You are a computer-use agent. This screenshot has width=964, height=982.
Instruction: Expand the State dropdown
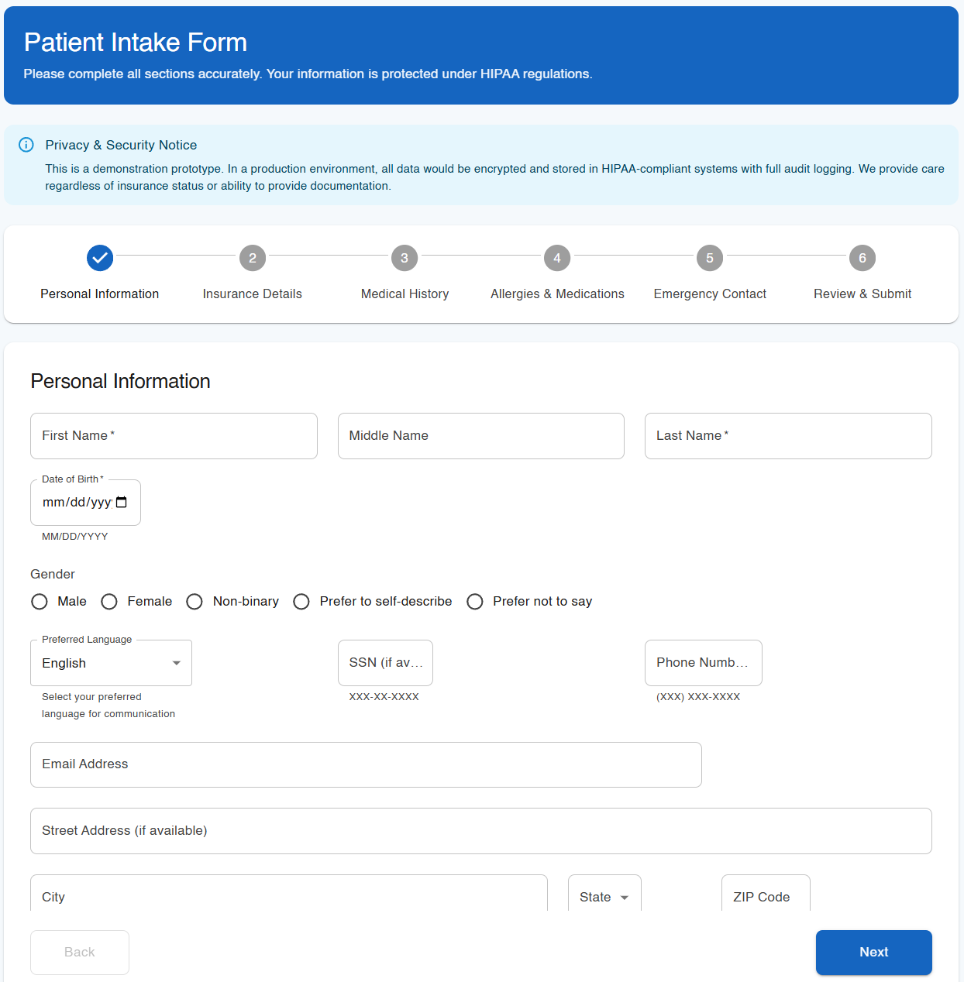click(604, 897)
